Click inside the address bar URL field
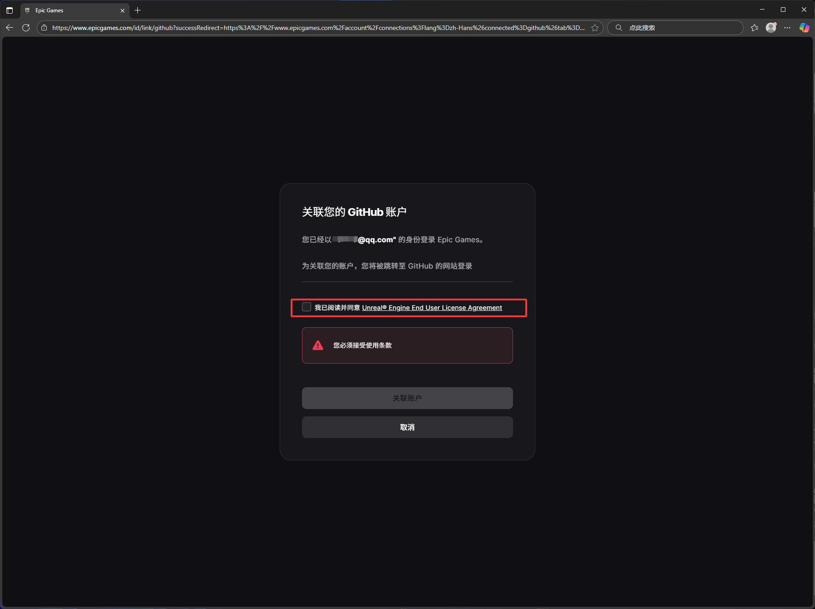 [318, 28]
